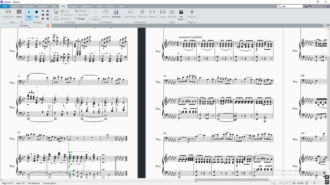Screen dimensions: 330x185
Task: Switch to the Home ribbon tab
Action: click(15, 6)
